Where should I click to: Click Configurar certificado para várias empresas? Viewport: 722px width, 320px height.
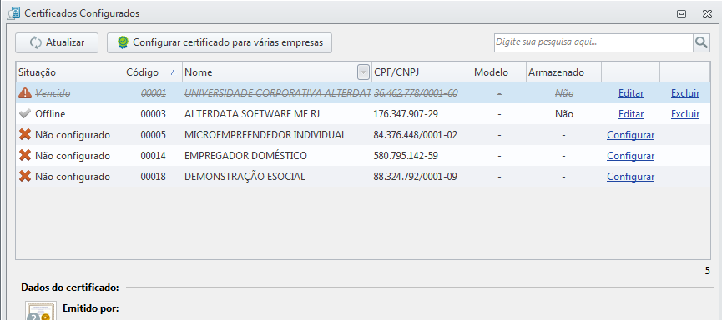click(220, 42)
